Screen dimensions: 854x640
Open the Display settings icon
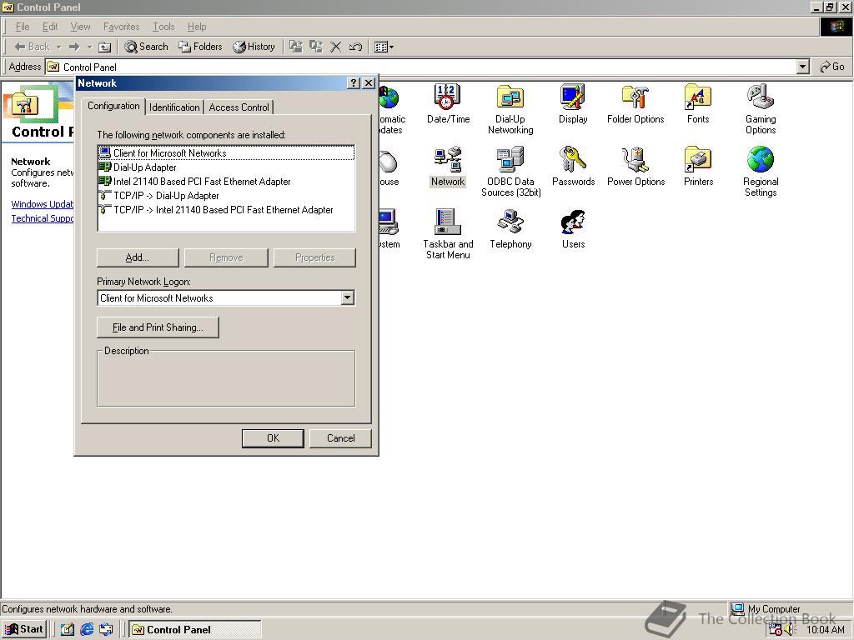click(573, 104)
